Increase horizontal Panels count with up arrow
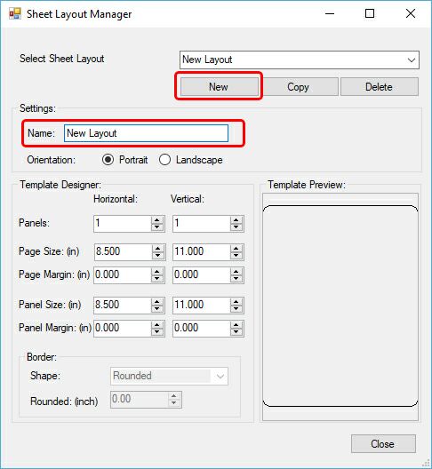The height and width of the screenshot is (469, 432). (x=156, y=220)
